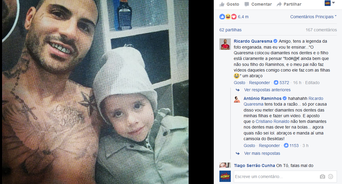View the 5372 likes on Quaresma's comment

pos(282,83)
